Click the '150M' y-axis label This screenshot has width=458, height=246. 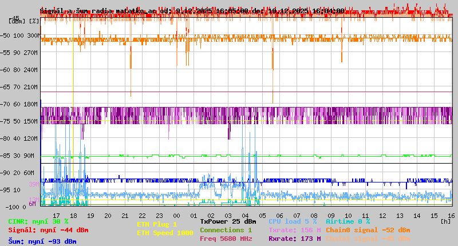[31, 121]
